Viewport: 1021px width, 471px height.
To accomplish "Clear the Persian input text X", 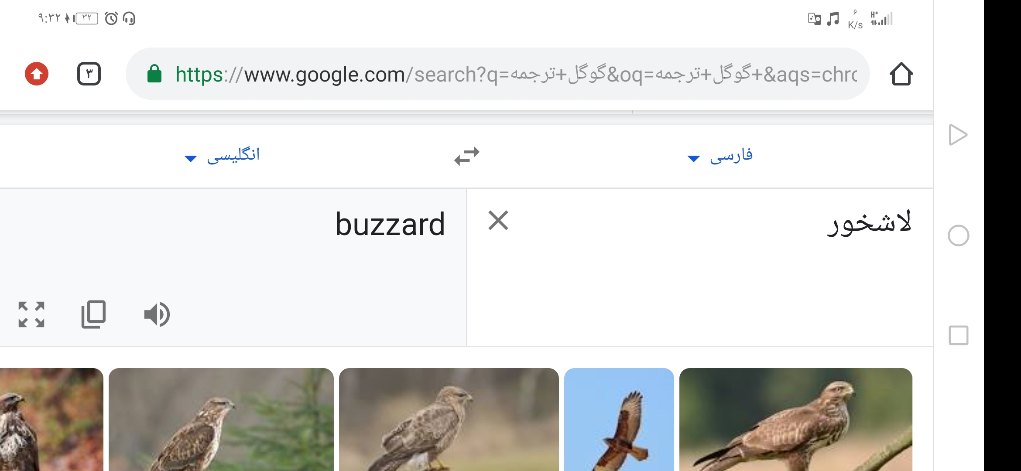I will coord(498,220).
